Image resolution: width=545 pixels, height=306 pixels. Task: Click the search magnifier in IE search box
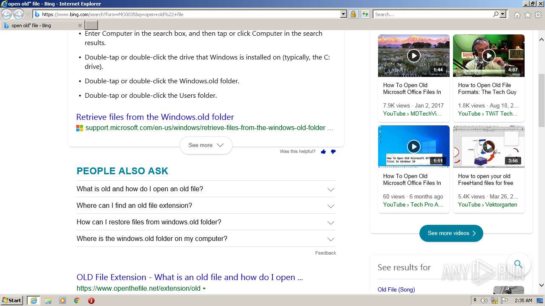(496, 14)
